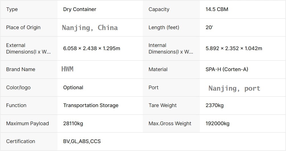
Task: Click the Dry Container type value
Action: pos(80,9)
